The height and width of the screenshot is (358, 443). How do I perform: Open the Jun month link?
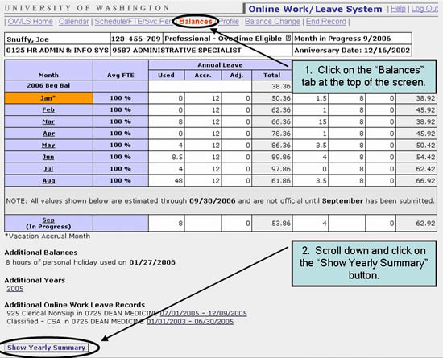tap(48, 157)
